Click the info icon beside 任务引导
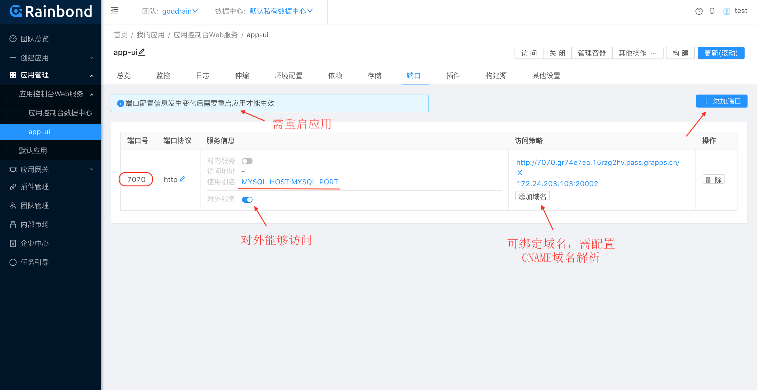This screenshot has height=390, width=757. (13, 262)
